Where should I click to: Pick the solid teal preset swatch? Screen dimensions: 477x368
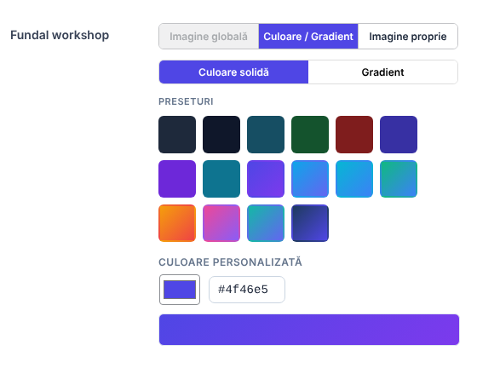[x=221, y=179]
